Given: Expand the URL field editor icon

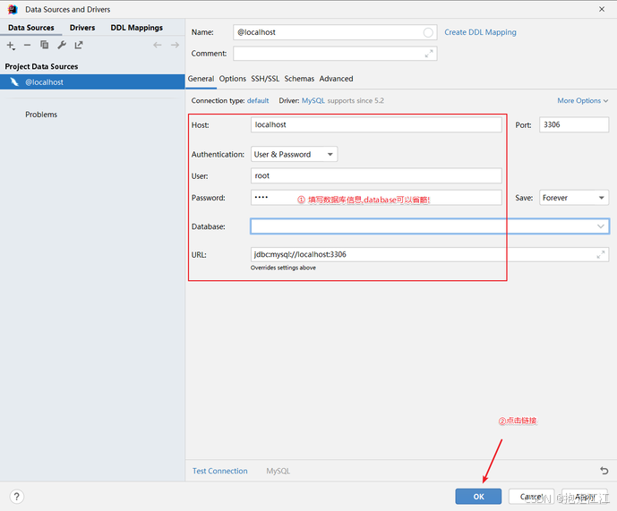Looking at the screenshot, I should [601, 254].
